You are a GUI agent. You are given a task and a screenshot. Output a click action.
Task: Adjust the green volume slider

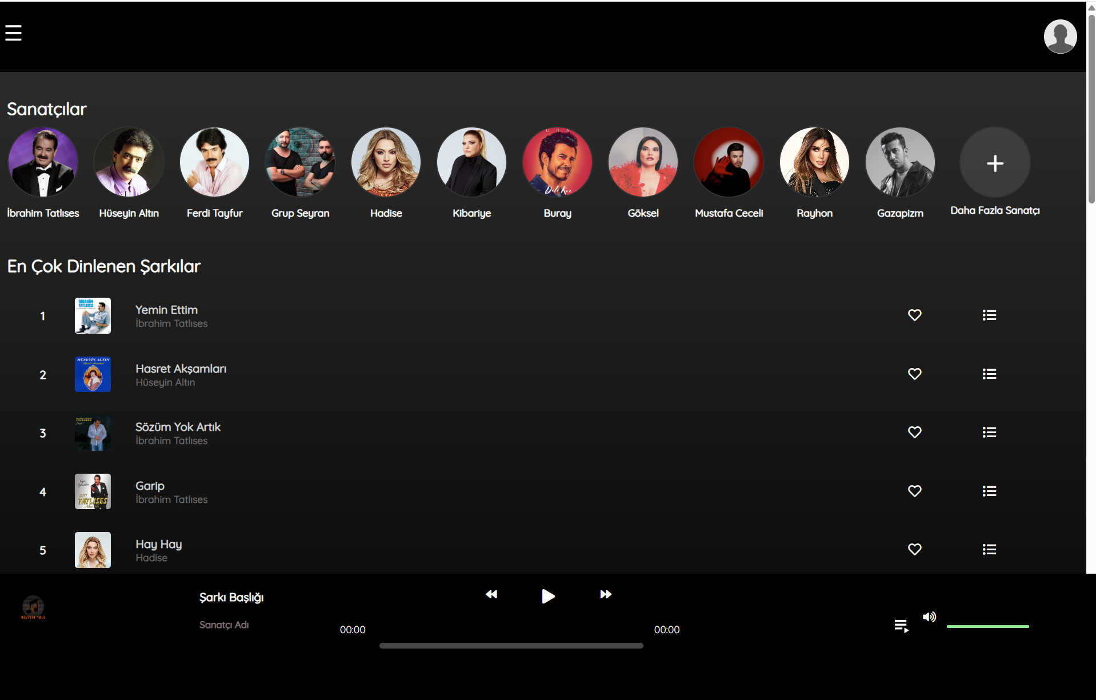[x=987, y=627]
